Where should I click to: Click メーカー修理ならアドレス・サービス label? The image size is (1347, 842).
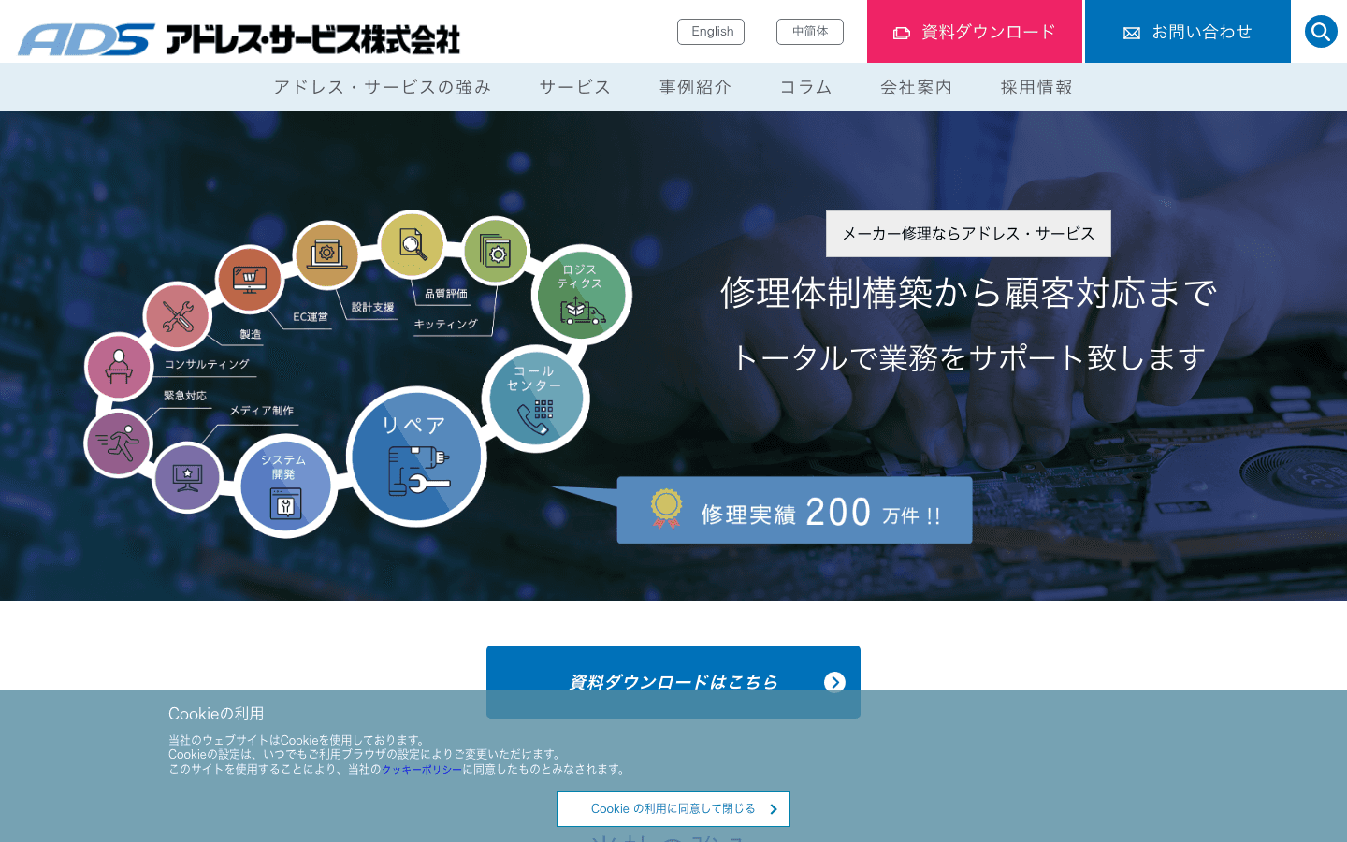(x=968, y=234)
